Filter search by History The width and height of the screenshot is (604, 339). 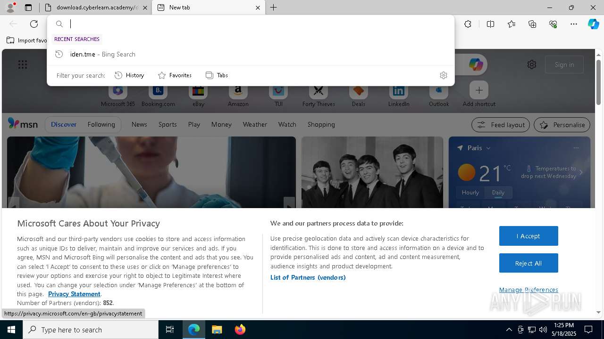[x=129, y=75]
